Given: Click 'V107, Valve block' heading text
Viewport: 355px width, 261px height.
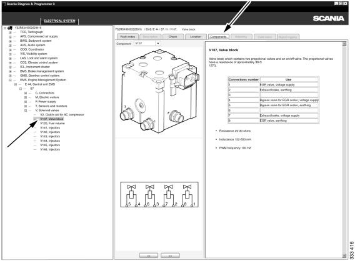Looking at the screenshot, I should [x=224, y=50].
